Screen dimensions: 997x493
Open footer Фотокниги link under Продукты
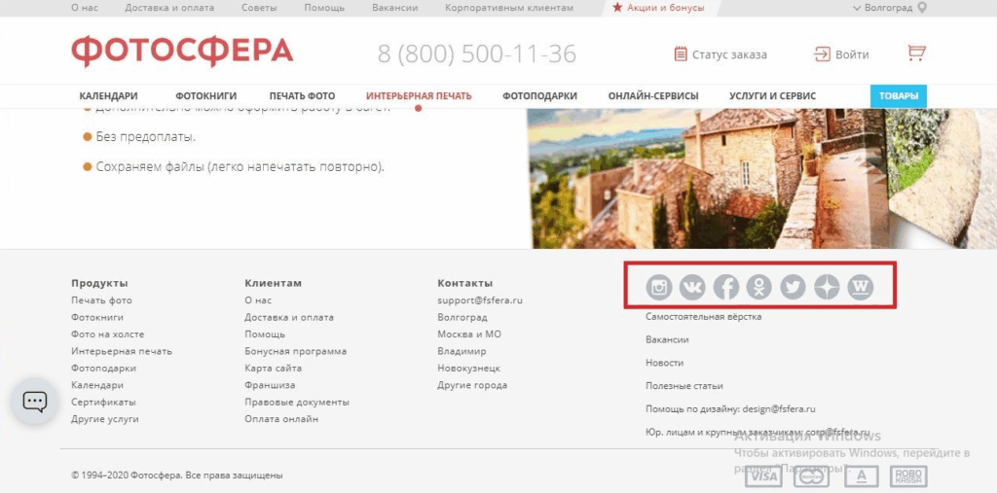tap(97, 317)
